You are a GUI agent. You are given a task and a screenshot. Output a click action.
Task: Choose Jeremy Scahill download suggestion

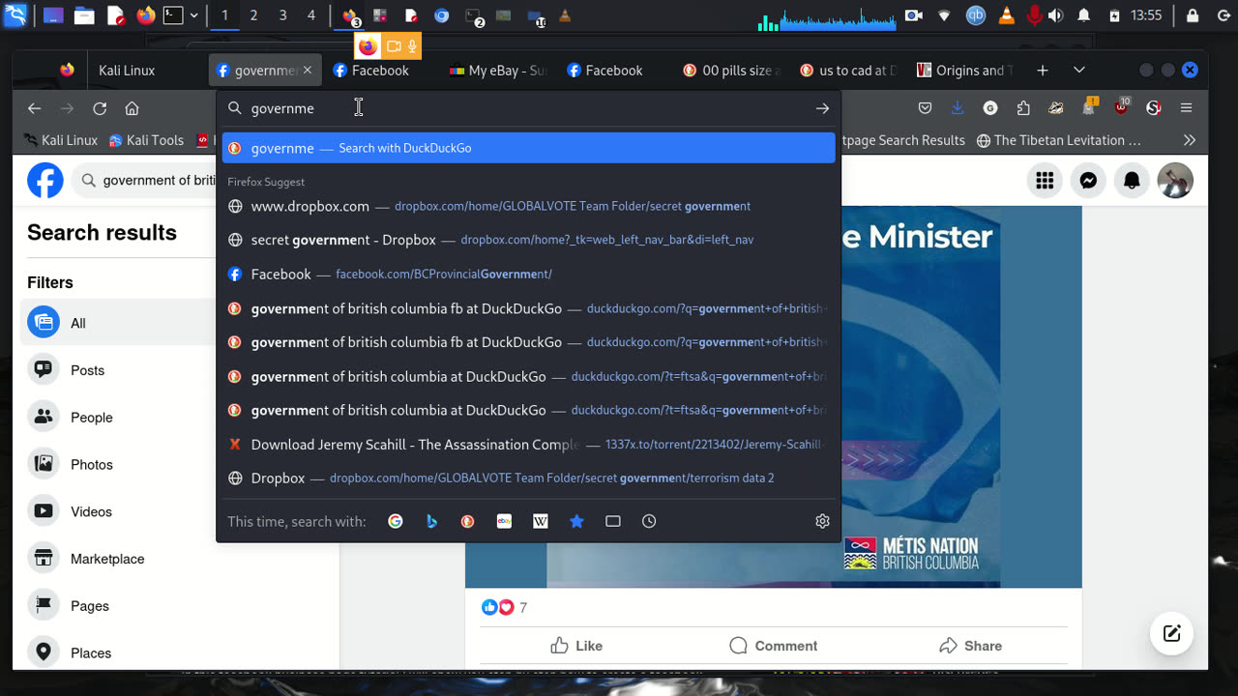click(x=528, y=445)
